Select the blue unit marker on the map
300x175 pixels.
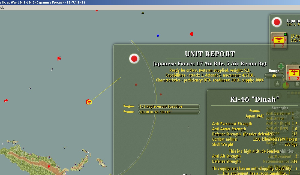click(x=158, y=36)
